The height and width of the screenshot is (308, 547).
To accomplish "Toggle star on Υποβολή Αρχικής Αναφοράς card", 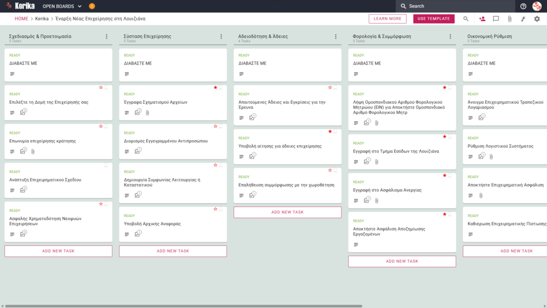I will [215, 209].
